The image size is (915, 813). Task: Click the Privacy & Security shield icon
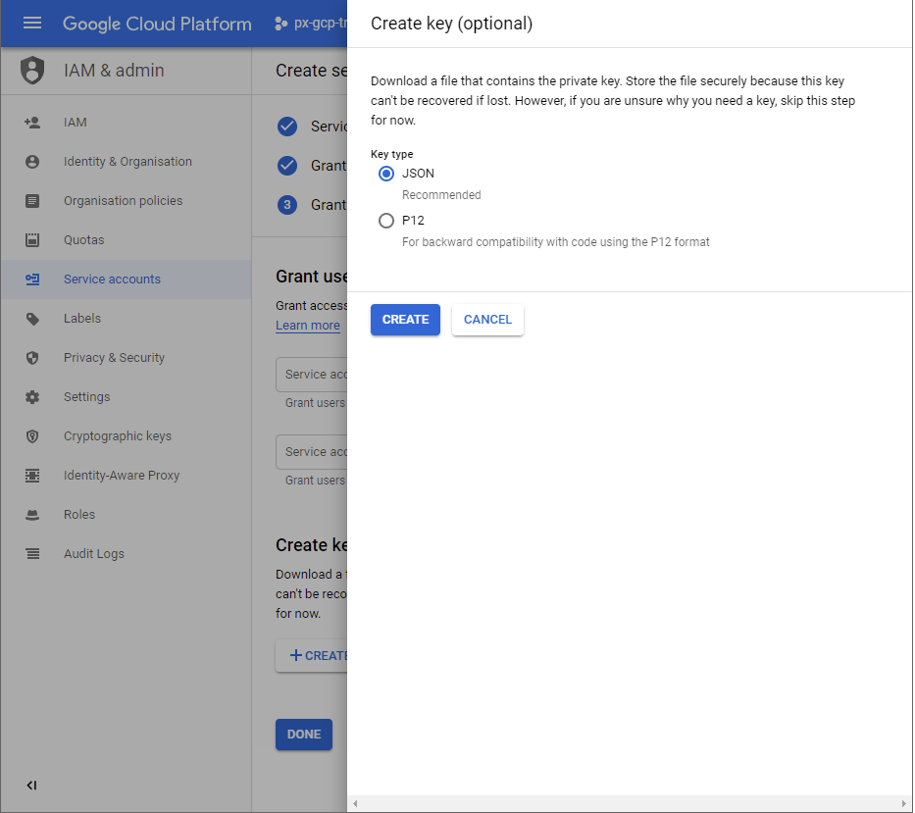coord(32,358)
